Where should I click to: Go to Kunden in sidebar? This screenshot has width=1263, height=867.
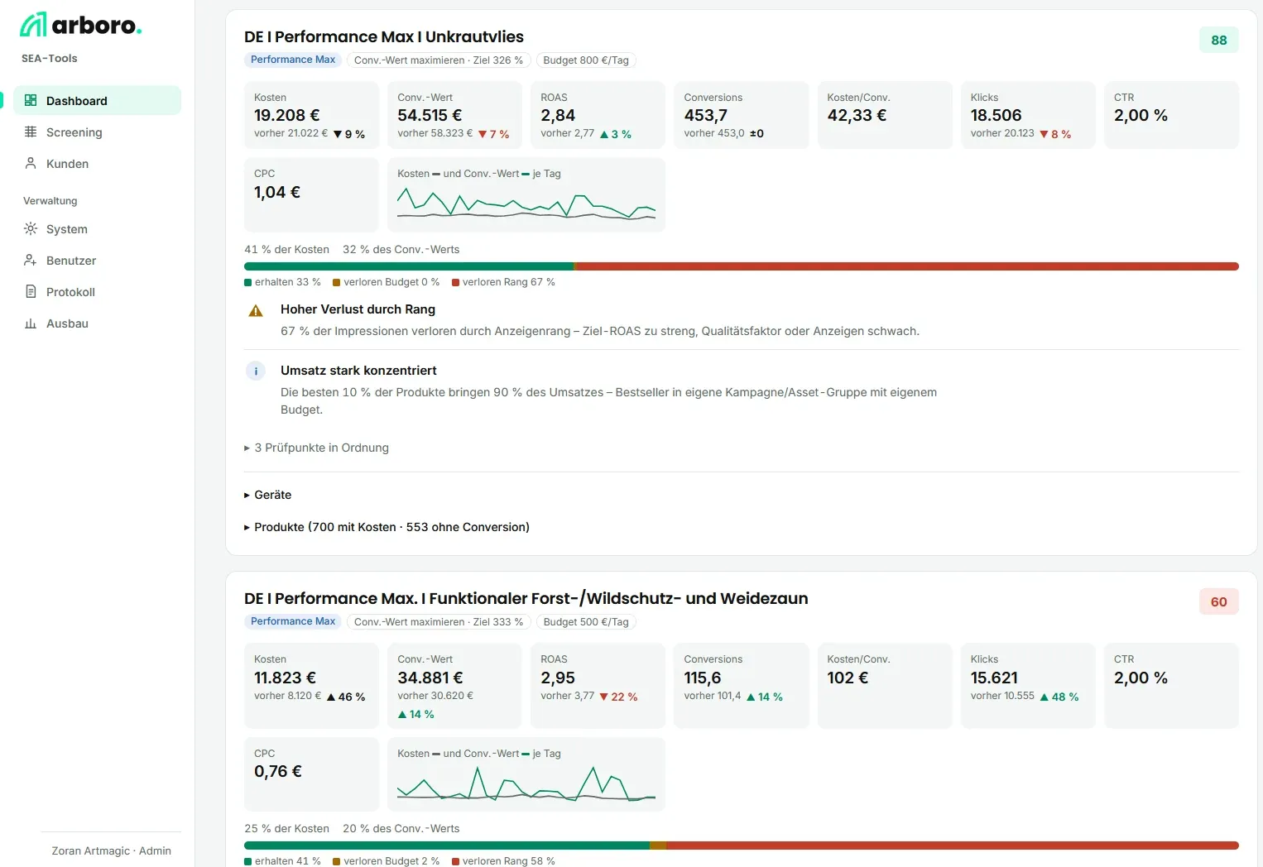(x=97, y=163)
